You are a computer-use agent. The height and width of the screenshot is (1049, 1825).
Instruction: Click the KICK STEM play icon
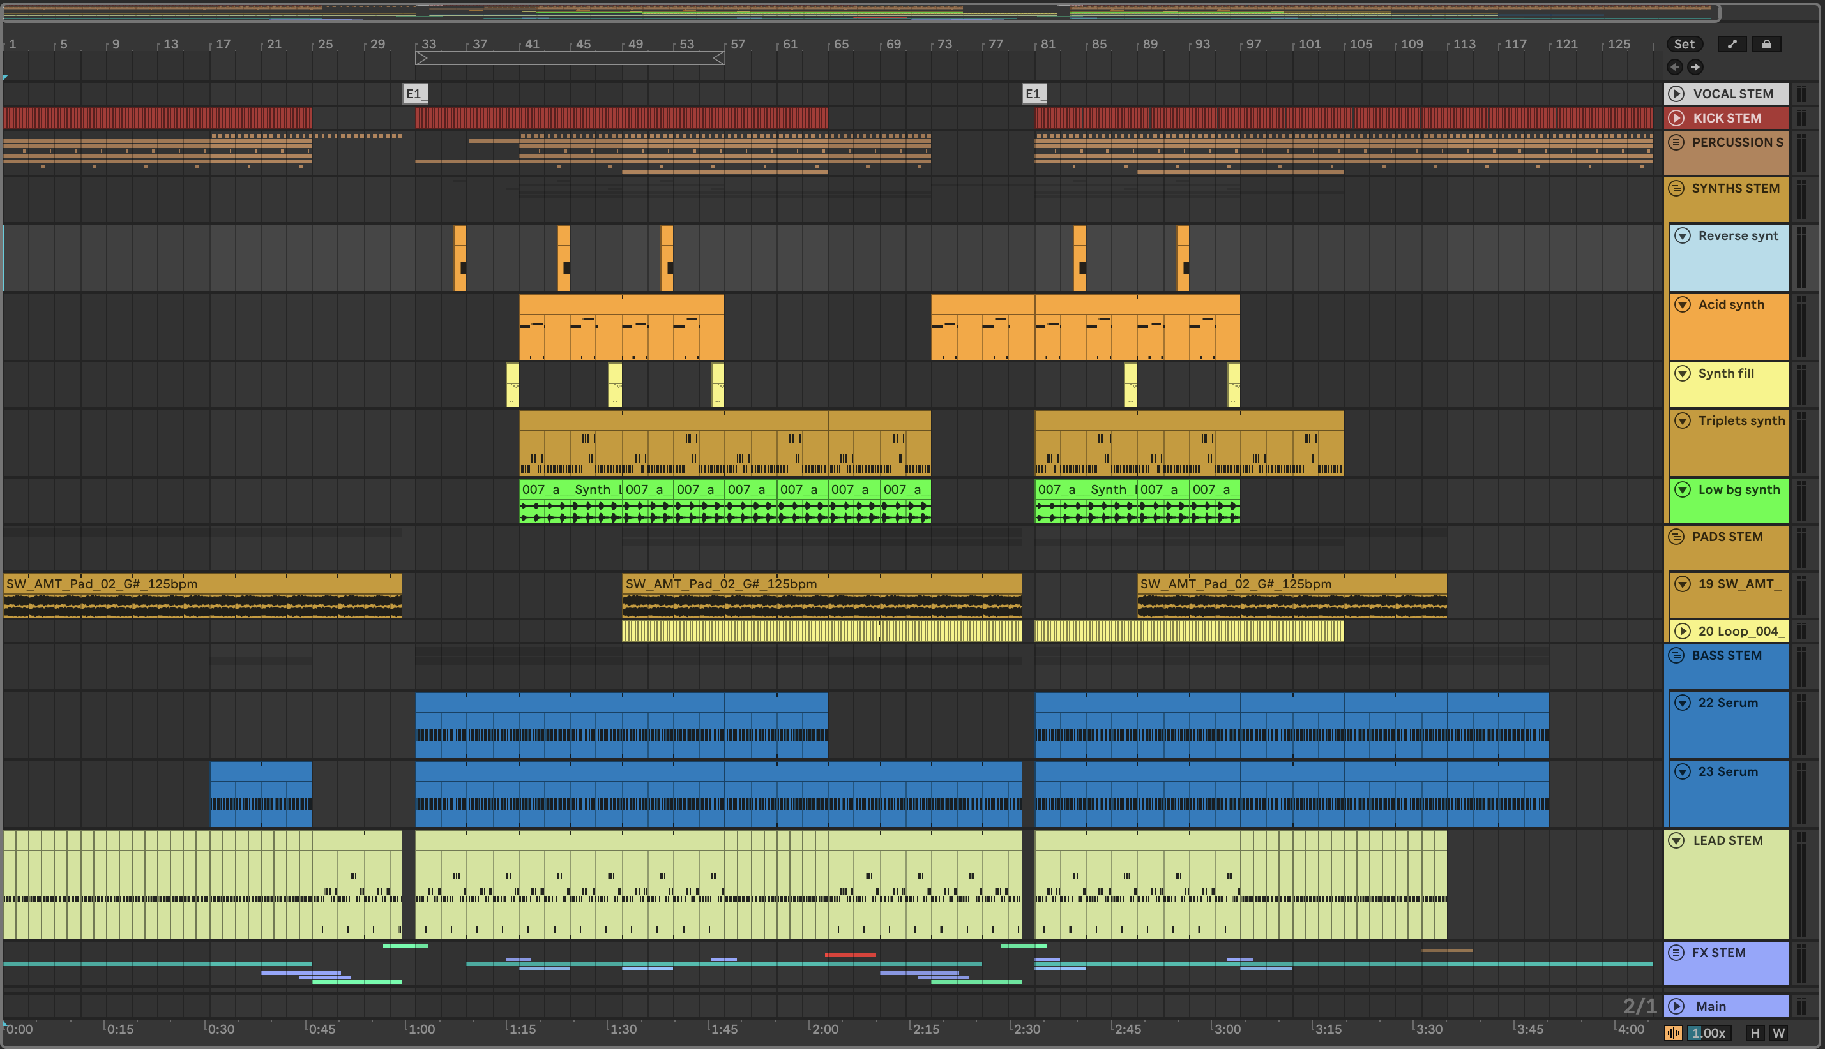(1676, 117)
